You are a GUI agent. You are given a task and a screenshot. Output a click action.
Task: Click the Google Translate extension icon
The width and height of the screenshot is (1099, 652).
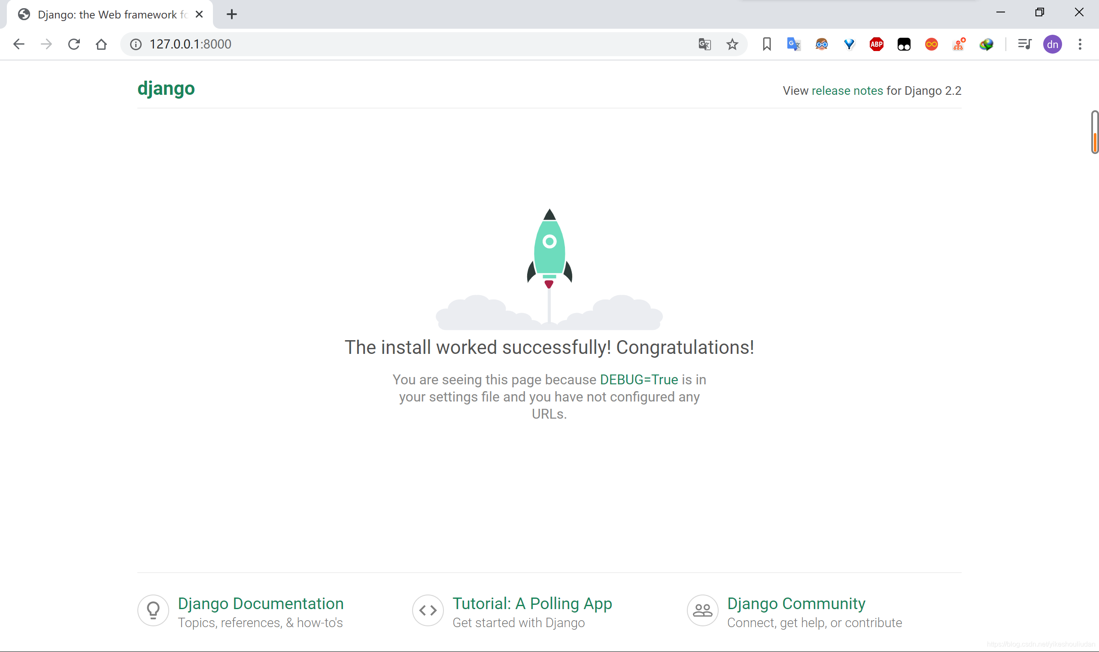click(x=793, y=44)
